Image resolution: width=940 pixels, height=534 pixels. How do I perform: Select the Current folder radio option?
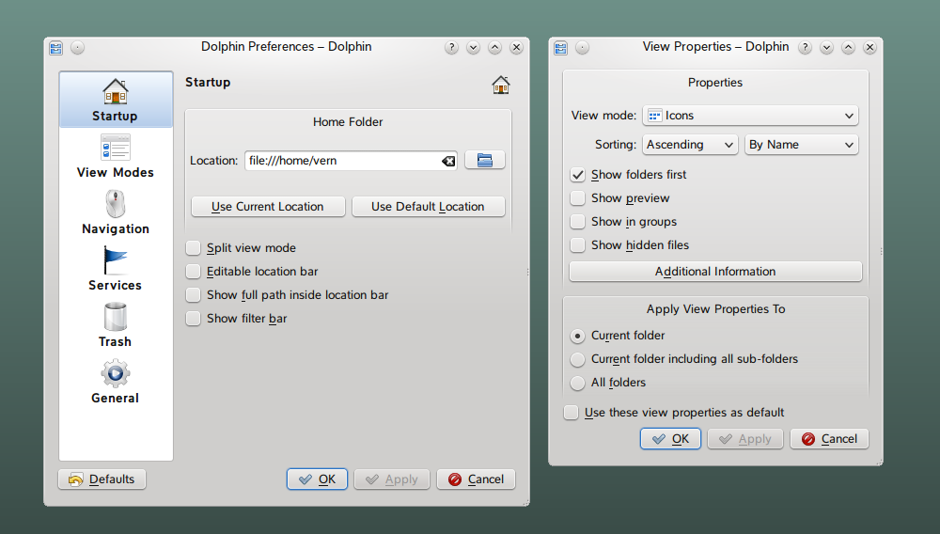(x=577, y=336)
